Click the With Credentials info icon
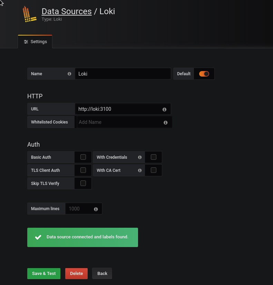Image resolution: width=273 pixels, height=285 pixels. pyautogui.click(x=139, y=157)
